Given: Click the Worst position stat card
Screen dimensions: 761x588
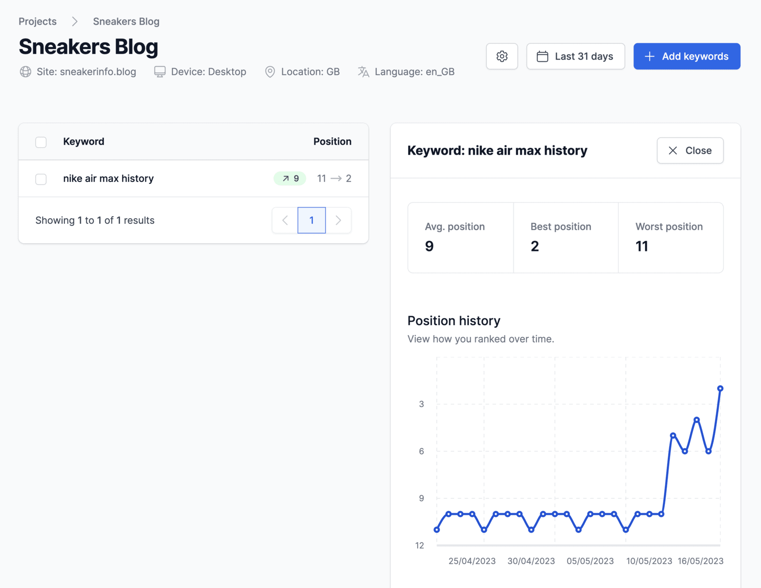Looking at the screenshot, I should point(671,238).
